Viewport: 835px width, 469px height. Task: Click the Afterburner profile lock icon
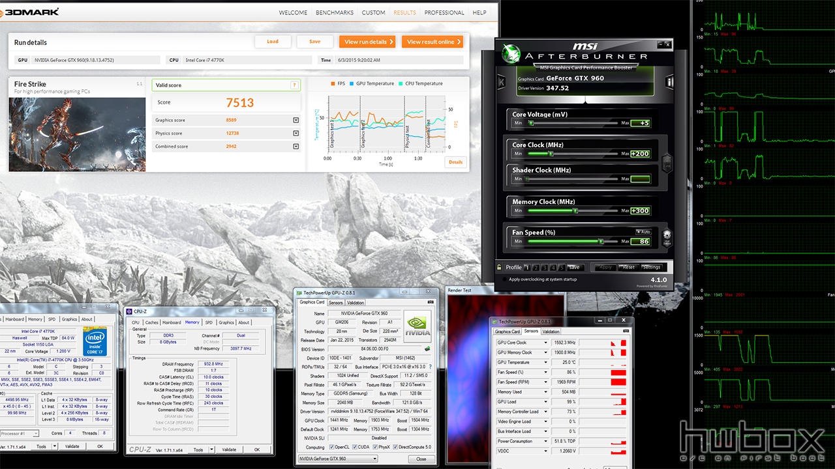point(500,267)
